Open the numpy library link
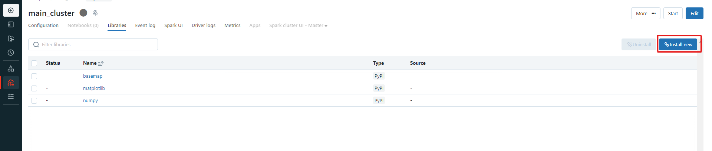Screen dimensions: 712x151 click(90, 100)
